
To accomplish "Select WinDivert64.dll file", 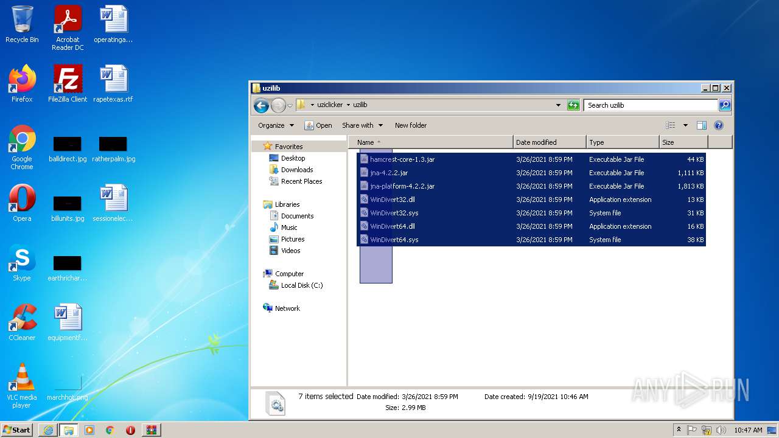I will point(531,226).
